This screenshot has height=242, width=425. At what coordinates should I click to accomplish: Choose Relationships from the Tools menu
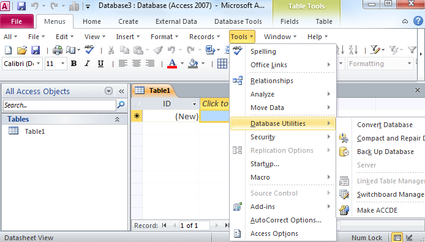282,81
